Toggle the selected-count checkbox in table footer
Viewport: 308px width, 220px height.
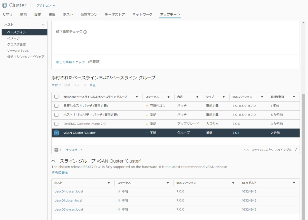[56, 150]
